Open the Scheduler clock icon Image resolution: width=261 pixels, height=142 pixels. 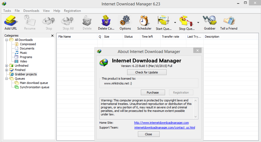click(x=144, y=21)
